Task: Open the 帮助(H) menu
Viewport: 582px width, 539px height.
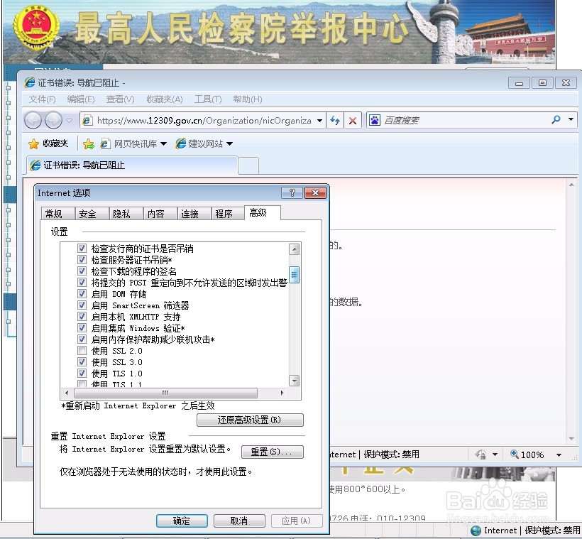Action: 248,99
